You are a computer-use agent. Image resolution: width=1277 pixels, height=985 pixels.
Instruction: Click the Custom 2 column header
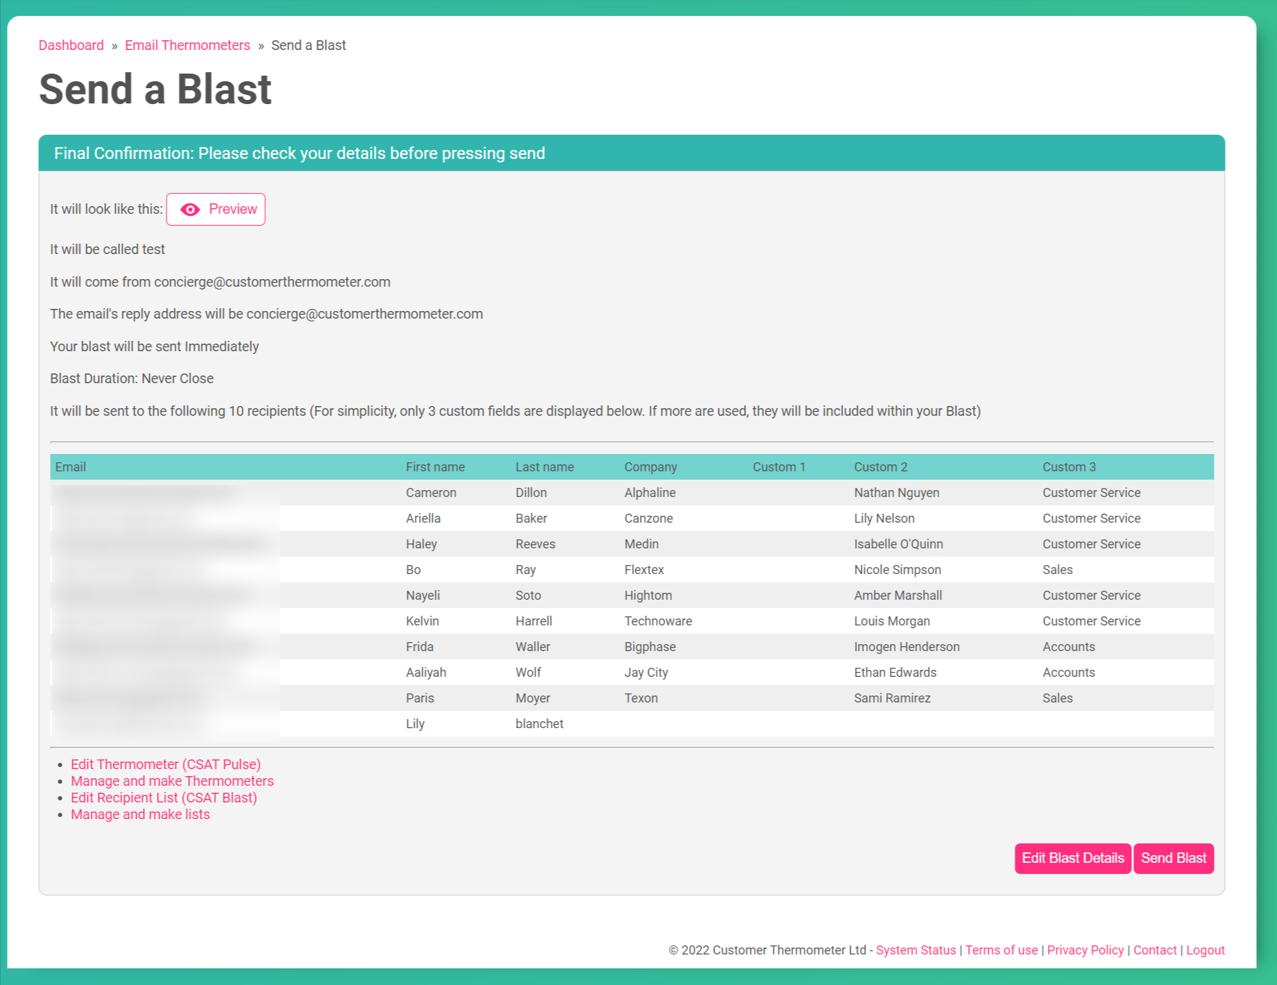click(x=881, y=467)
